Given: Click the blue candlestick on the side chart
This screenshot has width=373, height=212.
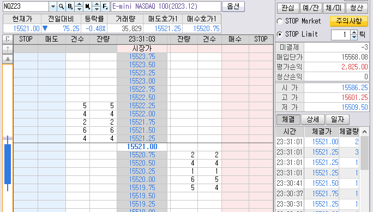Looking at the screenshot, I should (x=8, y=164).
